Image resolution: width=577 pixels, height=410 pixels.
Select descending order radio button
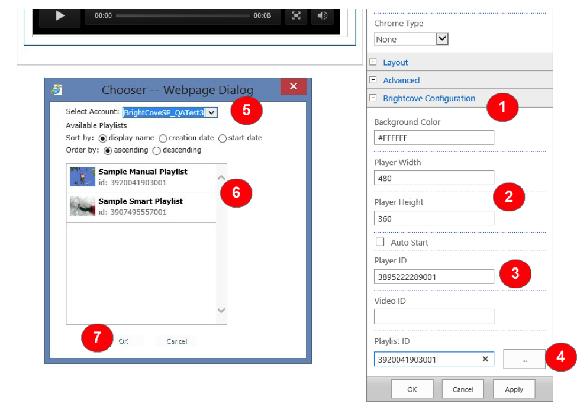[157, 151]
